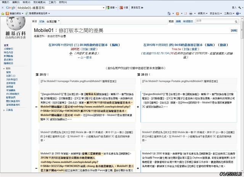Click the Wikipedia globe logo

coord(16,23)
